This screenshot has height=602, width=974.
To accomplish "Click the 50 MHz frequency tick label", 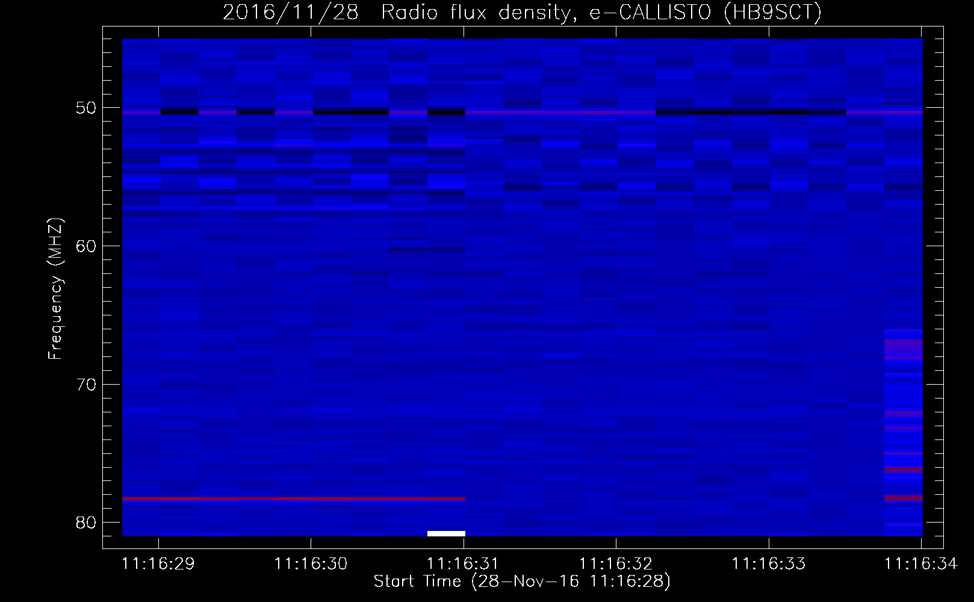I will click(x=86, y=108).
